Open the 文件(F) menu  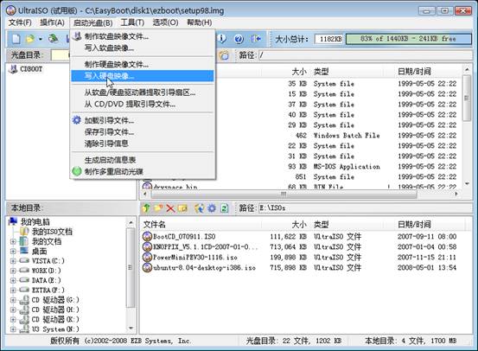pos(20,22)
